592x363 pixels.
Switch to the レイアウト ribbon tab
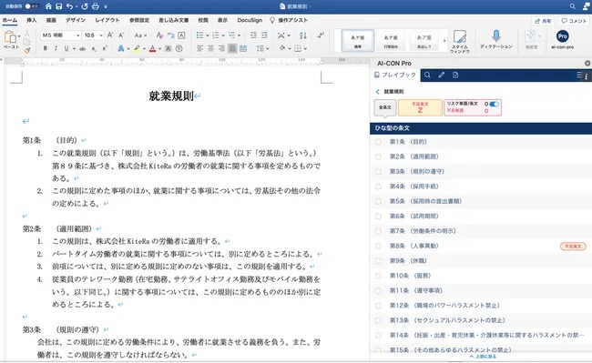coord(107,20)
